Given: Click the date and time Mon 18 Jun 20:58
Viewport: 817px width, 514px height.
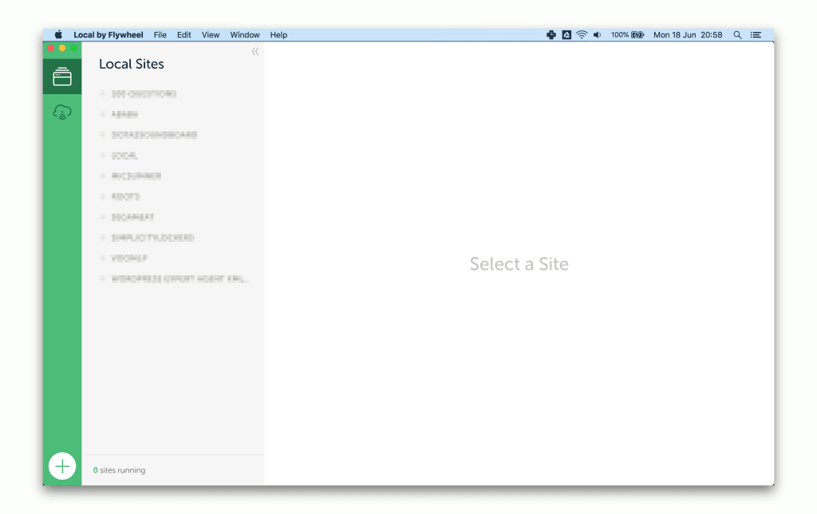Looking at the screenshot, I should pyautogui.click(x=688, y=35).
